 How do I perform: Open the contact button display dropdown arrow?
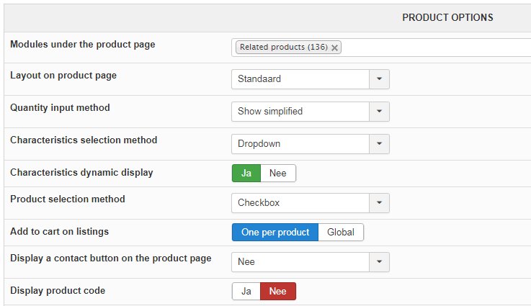point(379,262)
